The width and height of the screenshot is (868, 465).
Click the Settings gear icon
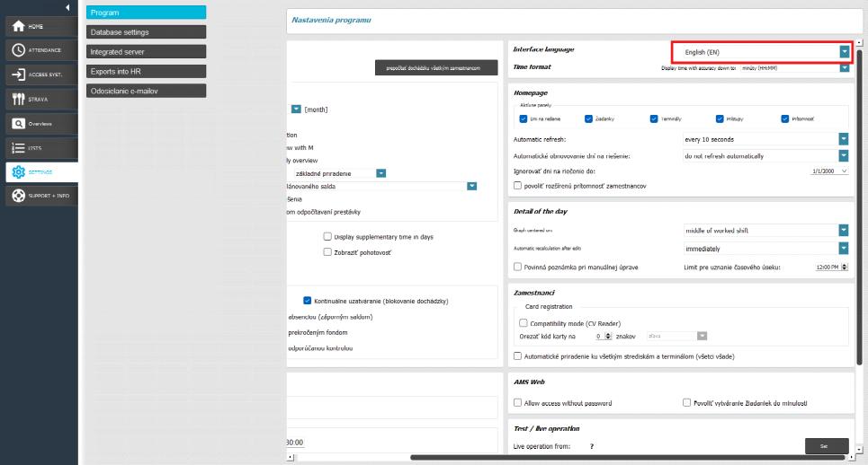coord(18,171)
